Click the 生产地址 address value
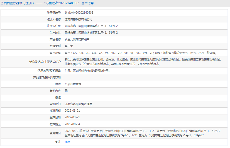Viewport: 230px width, 148px height. tap(91, 32)
